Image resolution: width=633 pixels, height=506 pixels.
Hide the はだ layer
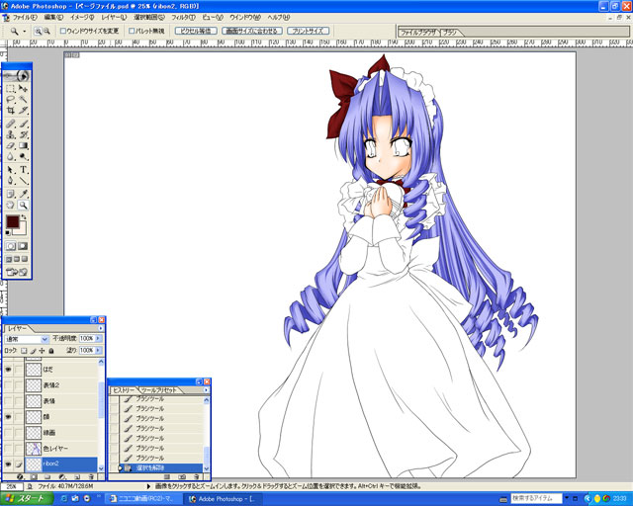tap(8, 370)
